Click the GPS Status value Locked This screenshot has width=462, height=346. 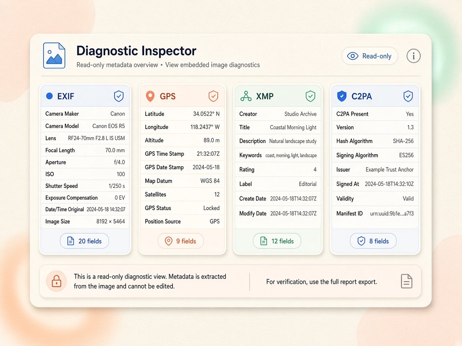[212, 208]
